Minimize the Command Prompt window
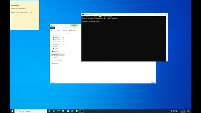The image size is (201, 113). pyautogui.click(x=157, y=15)
